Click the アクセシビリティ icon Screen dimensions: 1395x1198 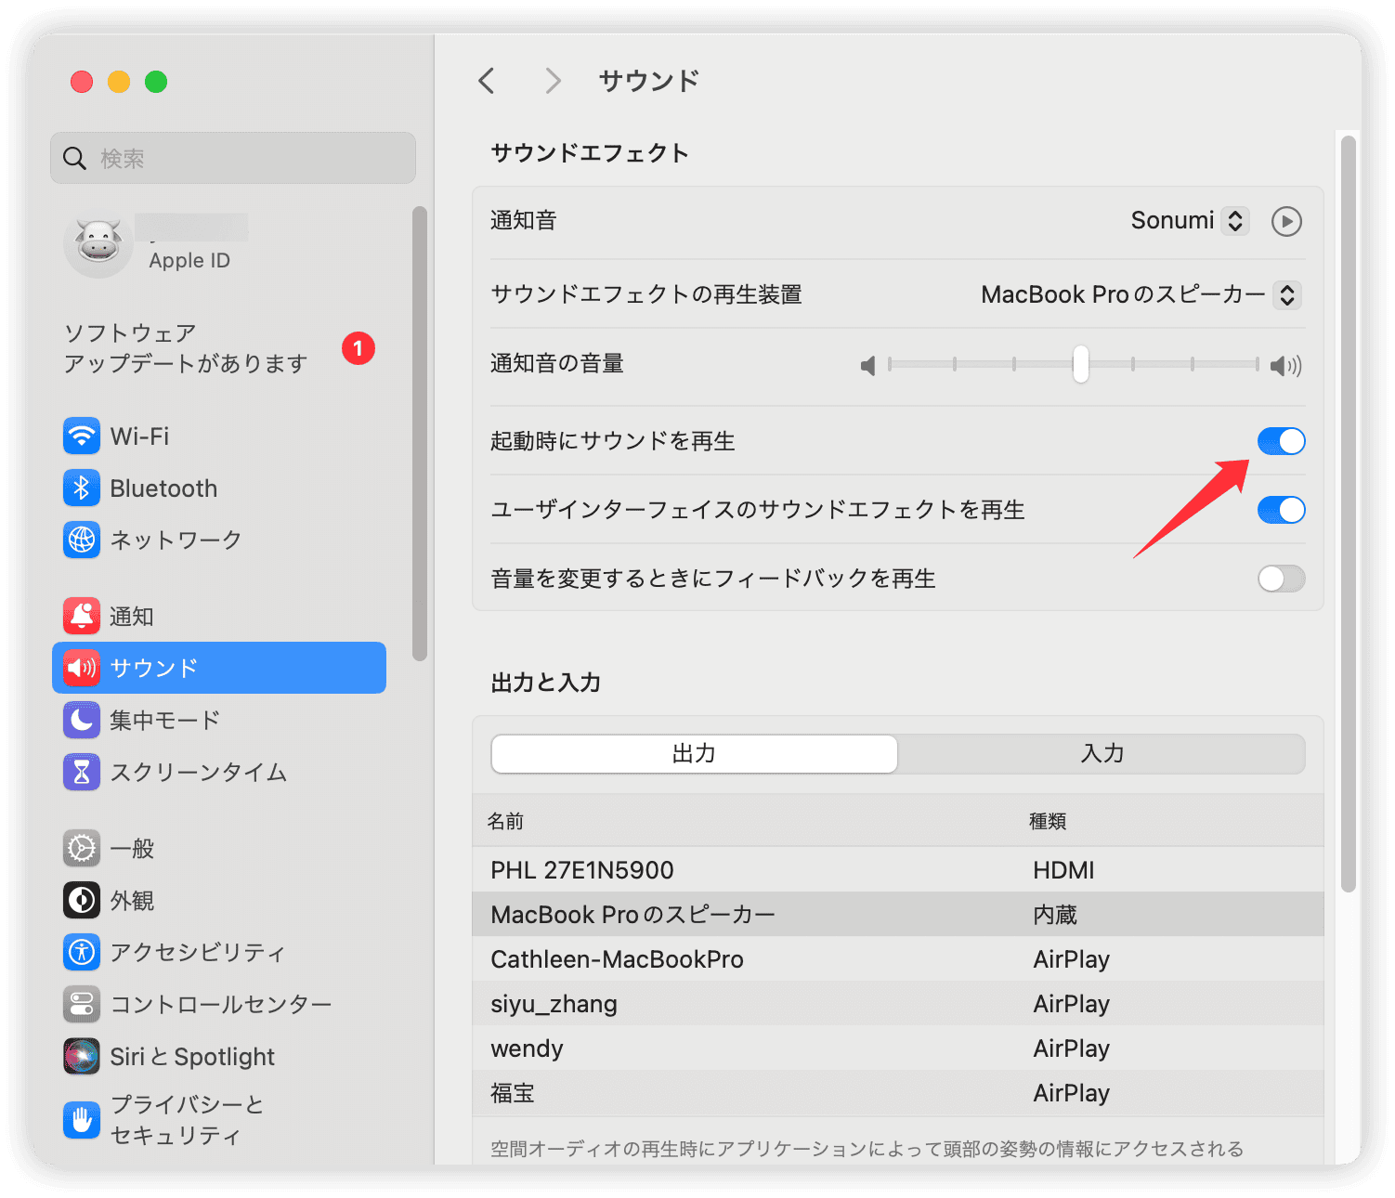point(82,952)
